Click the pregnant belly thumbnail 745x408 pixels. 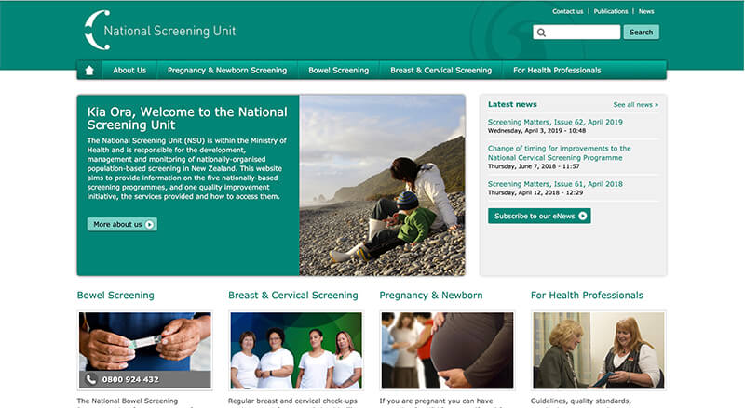pos(447,350)
